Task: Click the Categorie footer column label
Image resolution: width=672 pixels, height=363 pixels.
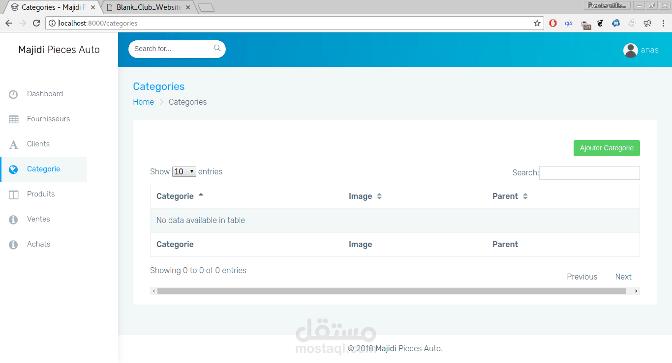Action: [x=175, y=244]
